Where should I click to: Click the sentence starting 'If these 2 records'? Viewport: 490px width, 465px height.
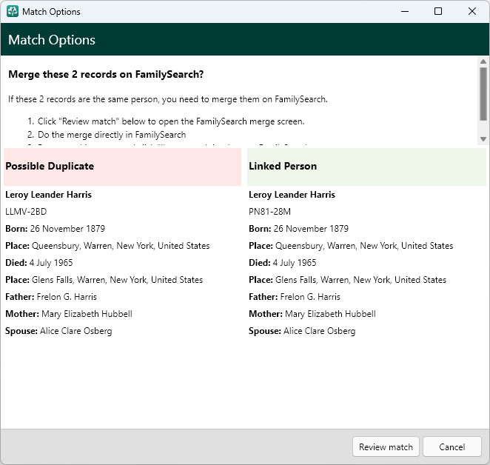[x=168, y=99]
